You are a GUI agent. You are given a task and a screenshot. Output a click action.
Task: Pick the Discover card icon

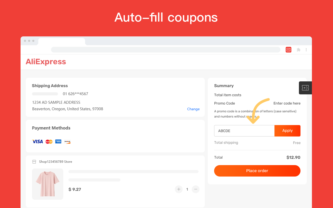pyautogui.click(x=67, y=141)
